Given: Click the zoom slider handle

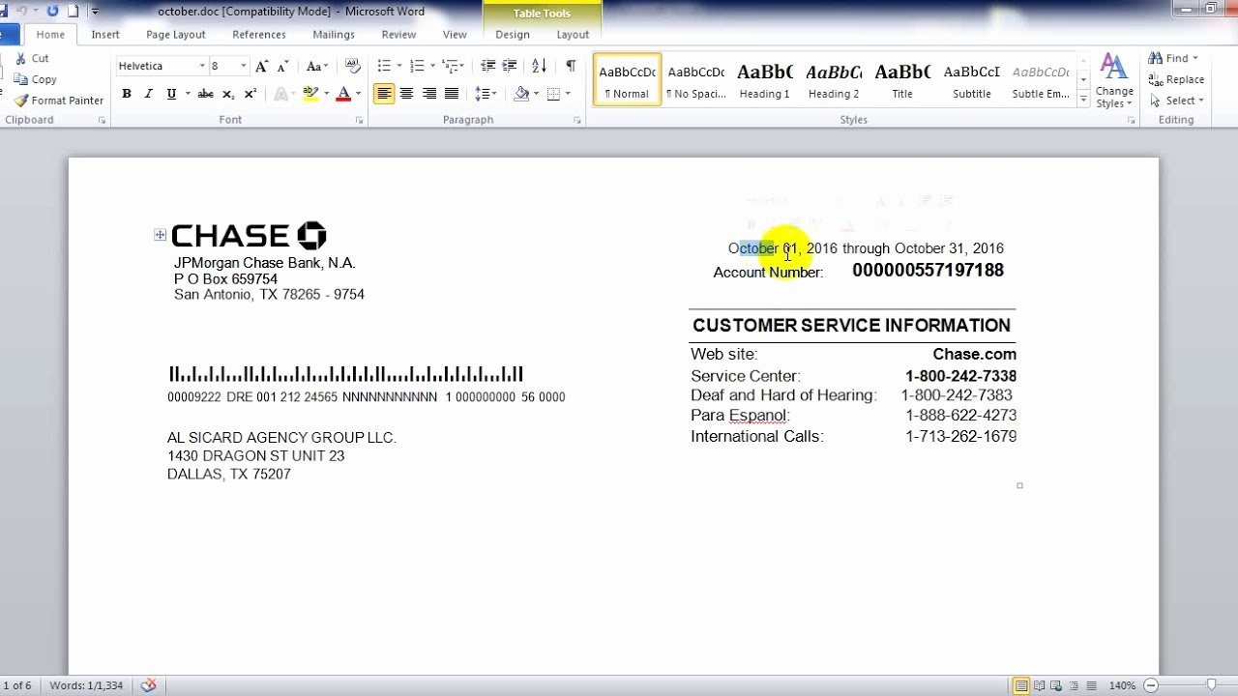Looking at the screenshot, I should (1210, 685).
